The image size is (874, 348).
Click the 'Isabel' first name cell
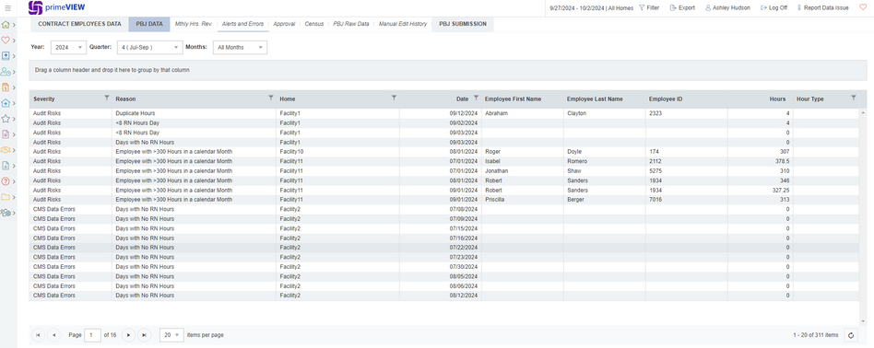523,161
